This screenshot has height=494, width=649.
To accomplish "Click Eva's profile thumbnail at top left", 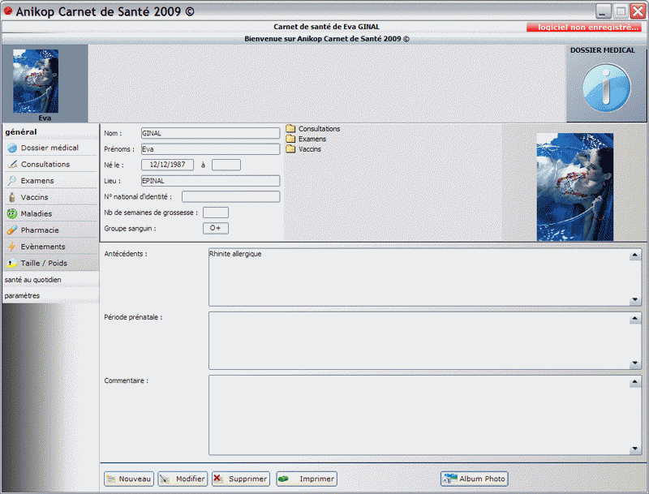I will click(36, 81).
